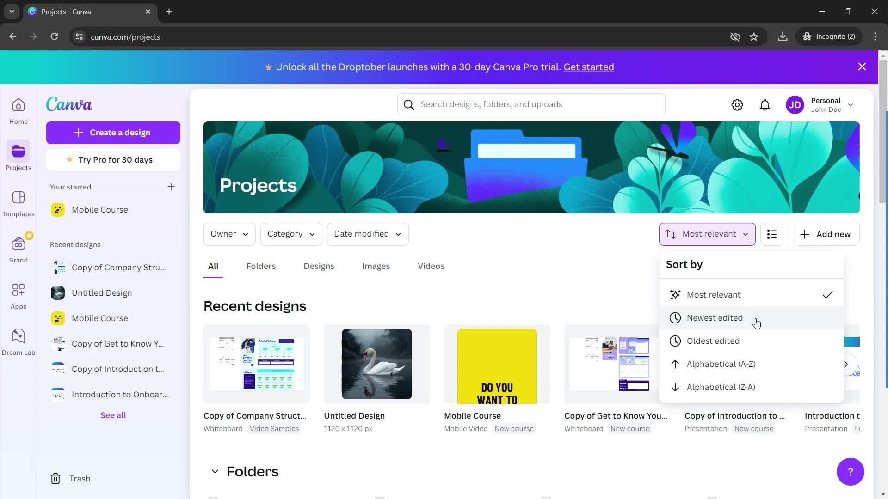The width and height of the screenshot is (888, 499).
Task: Bookmark this page with the star icon
Action: click(x=754, y=37)
